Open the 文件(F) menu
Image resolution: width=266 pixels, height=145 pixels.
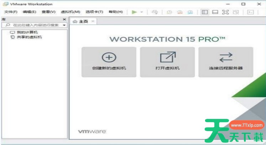11,12
